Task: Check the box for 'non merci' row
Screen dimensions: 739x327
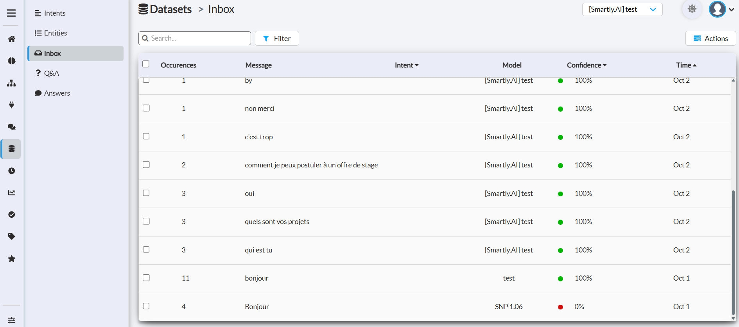Action: (x=146, y=108)
